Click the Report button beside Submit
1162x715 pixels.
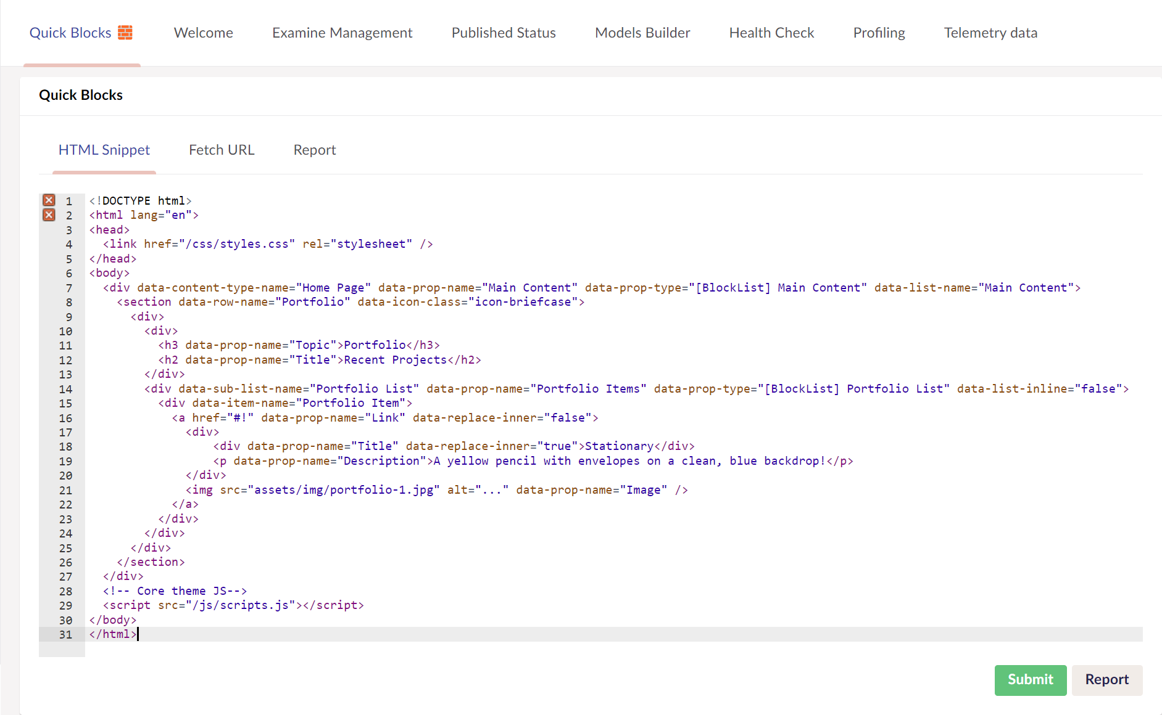click(1107, 680)
